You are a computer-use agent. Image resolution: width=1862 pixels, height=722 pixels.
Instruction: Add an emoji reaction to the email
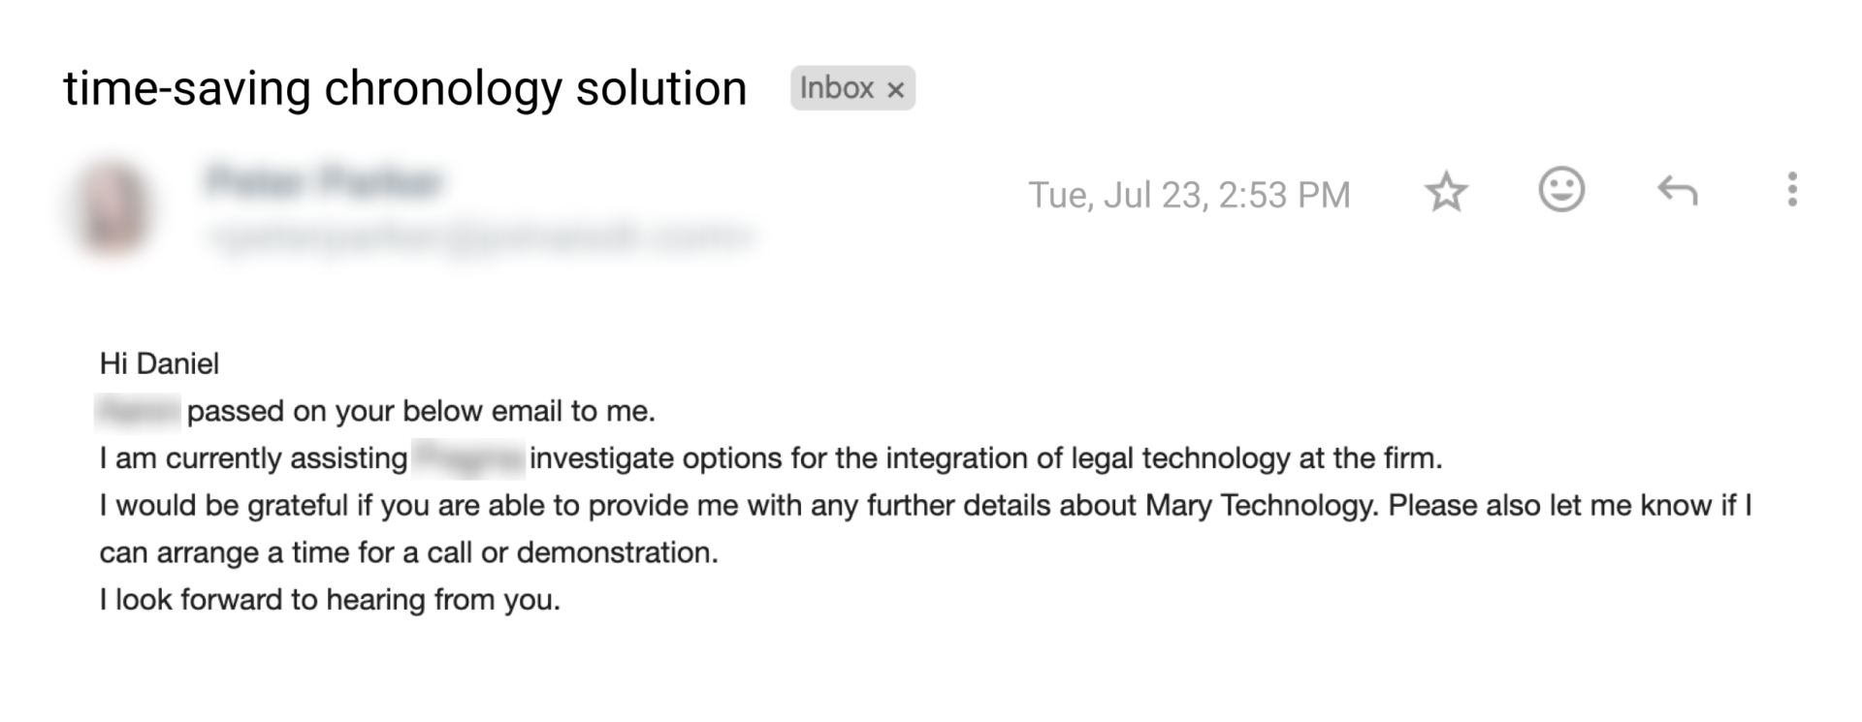1561,190
